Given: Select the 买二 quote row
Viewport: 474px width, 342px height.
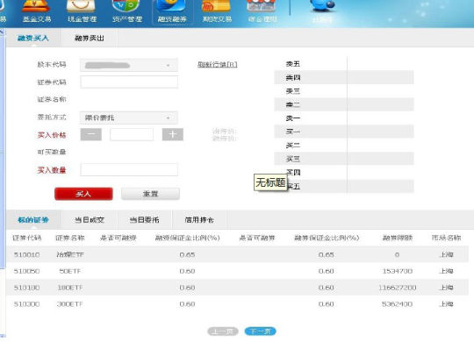Looking at the screenshot, I should pos(344,146).
